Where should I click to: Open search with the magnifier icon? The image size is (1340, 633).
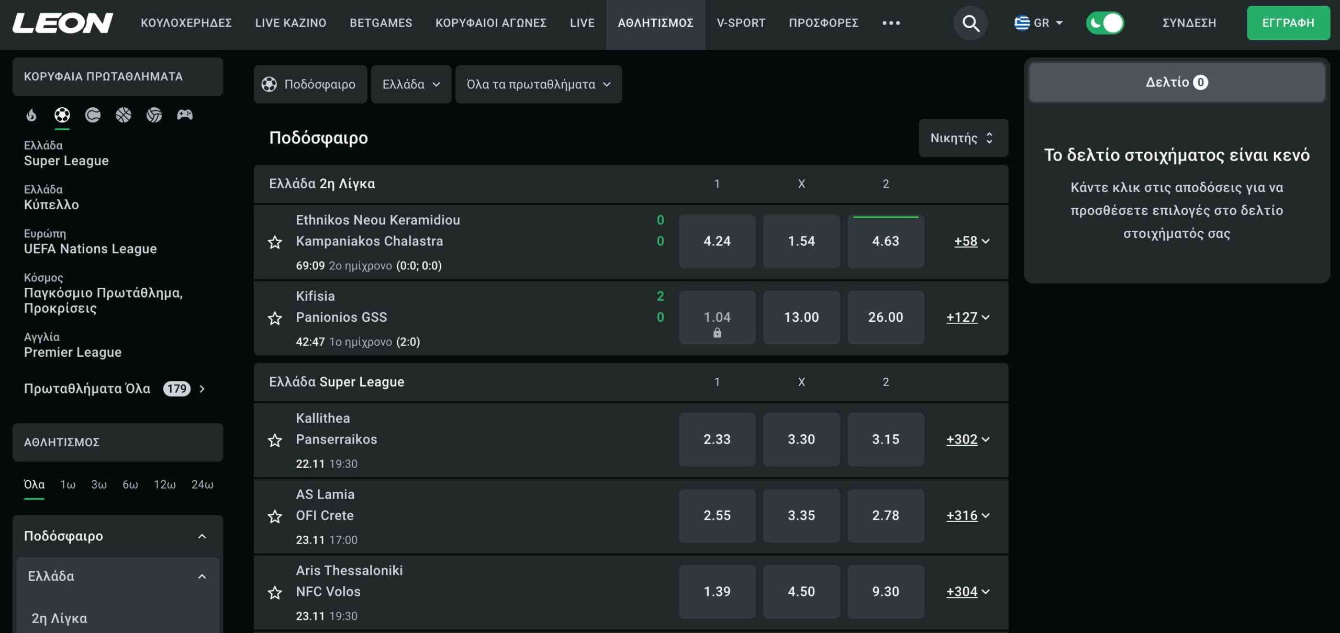pos(970,23)
